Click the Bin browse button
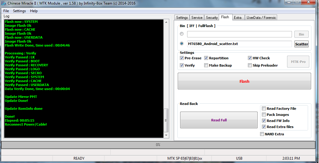319x163 pixels. click(301, 34)
